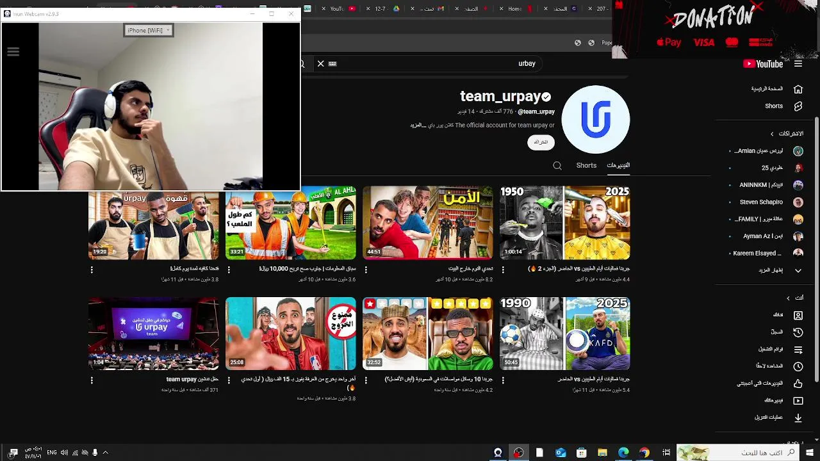Viewport: 820px width, 461px height.
Task: Close the Home browser tab
Action: [502, 9]
